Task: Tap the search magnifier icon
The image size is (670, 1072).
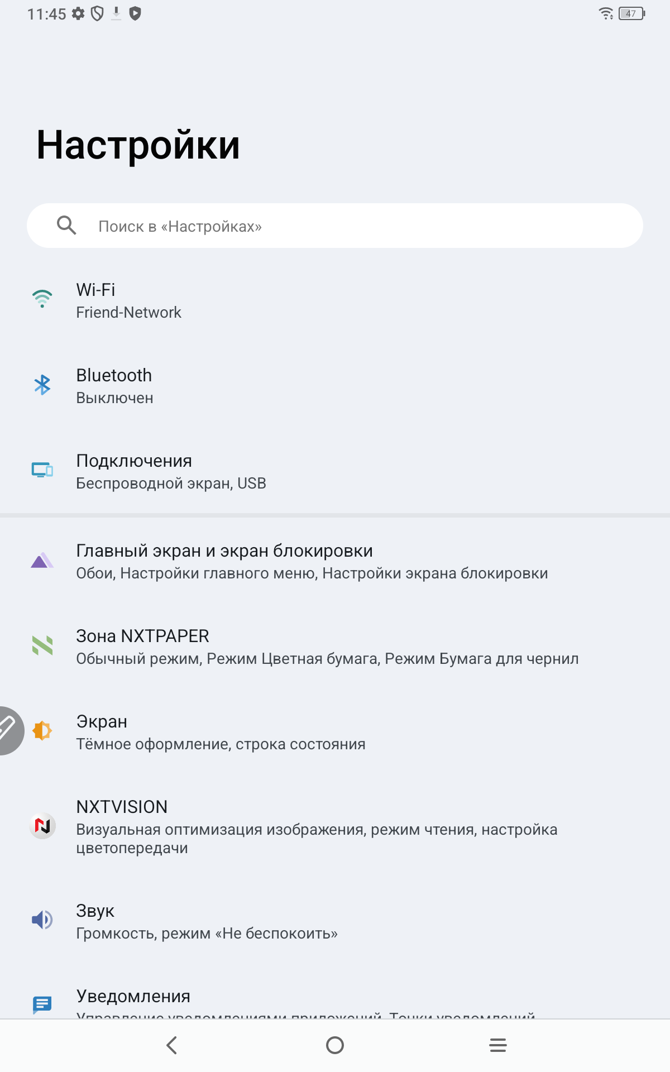Action: (x=66, y=226)
